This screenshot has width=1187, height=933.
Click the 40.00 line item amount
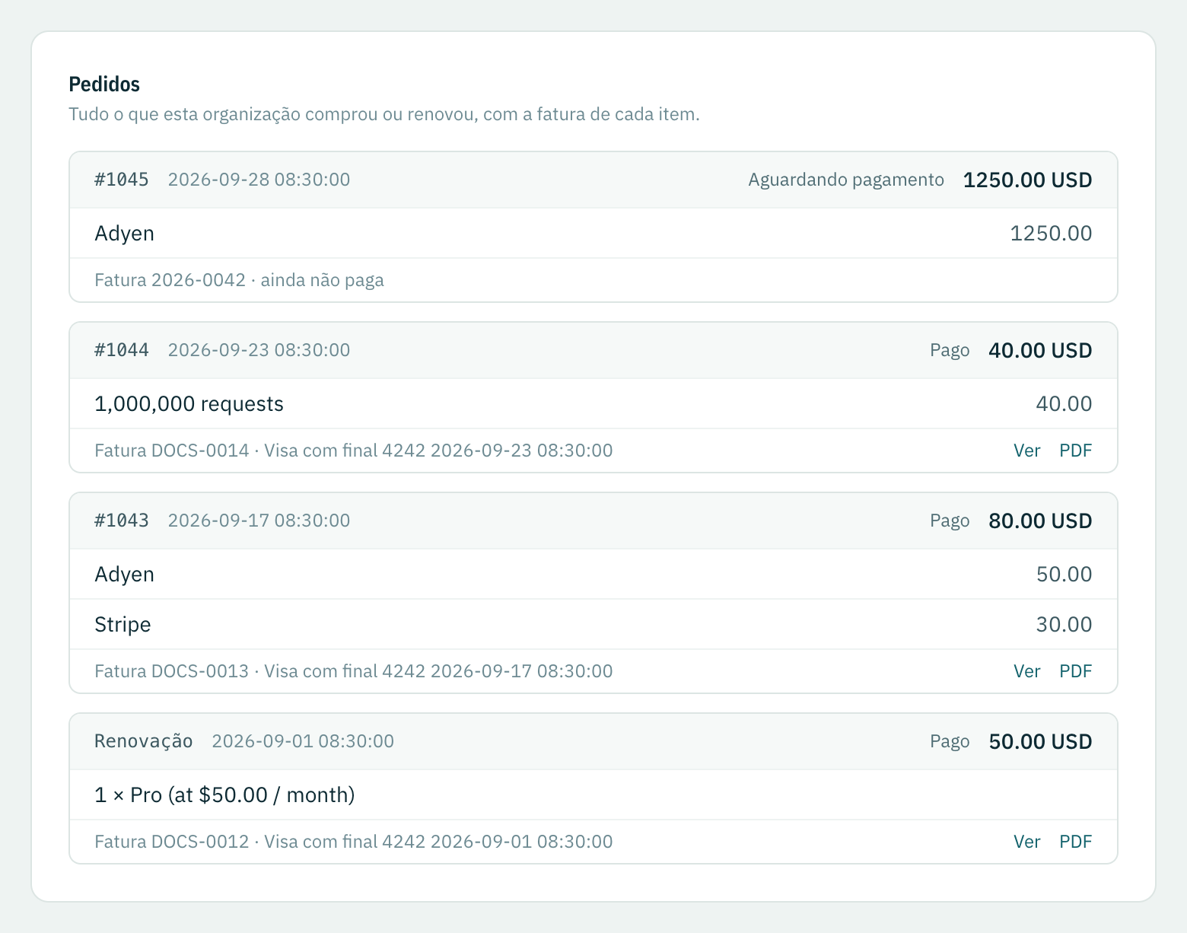[x=1064, y=404]
